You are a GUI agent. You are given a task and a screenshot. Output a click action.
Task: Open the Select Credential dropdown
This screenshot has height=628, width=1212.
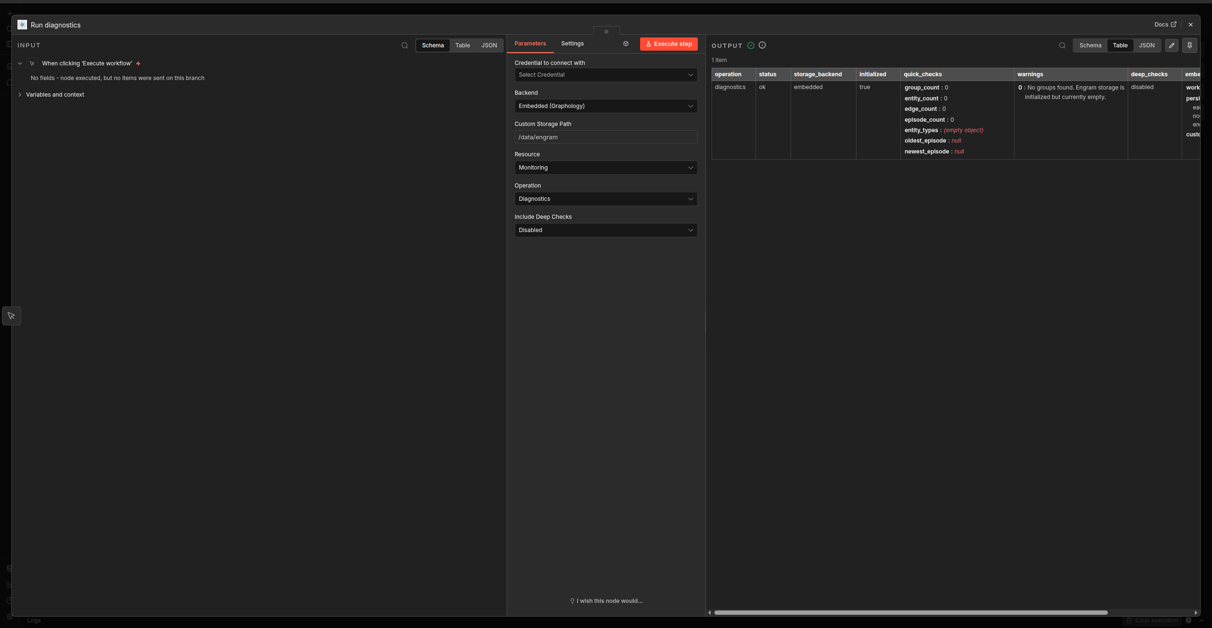[606, 75]
